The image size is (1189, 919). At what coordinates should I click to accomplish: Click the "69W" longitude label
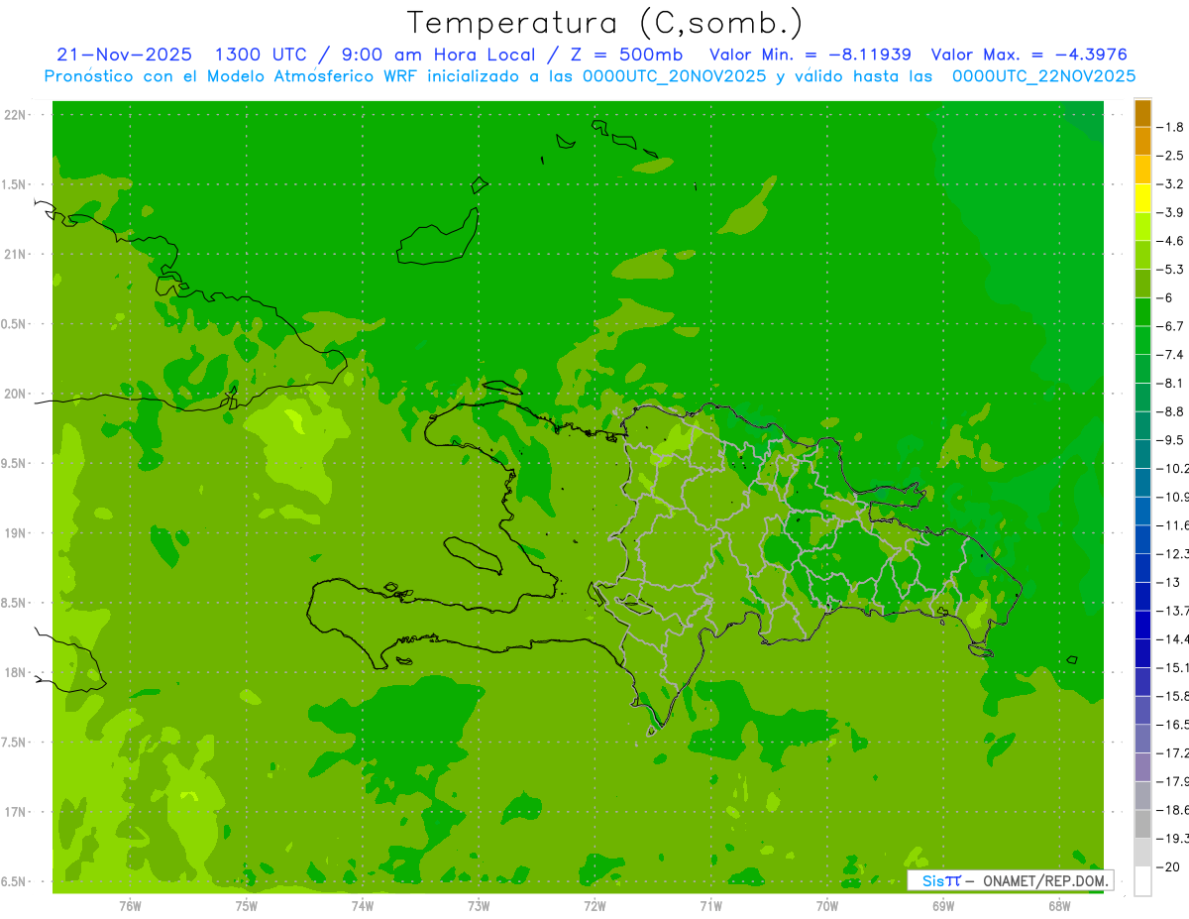point(943,906)
